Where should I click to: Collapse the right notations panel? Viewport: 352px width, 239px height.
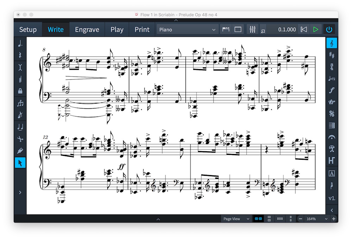(332, 210)
